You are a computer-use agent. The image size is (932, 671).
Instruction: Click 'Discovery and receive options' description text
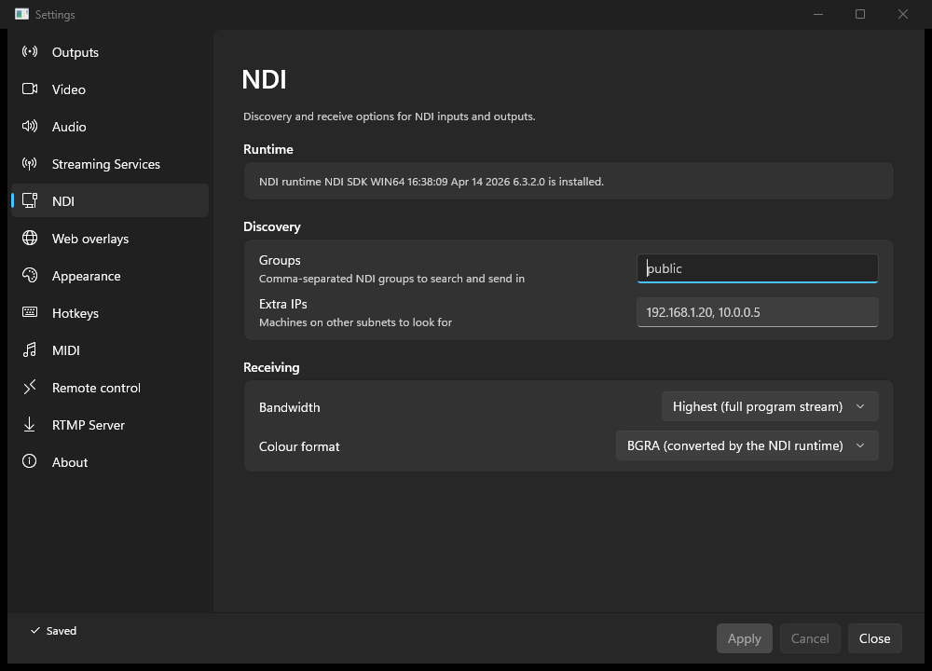point(390,116)
